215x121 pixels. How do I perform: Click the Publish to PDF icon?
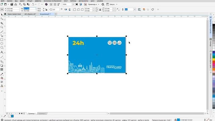click(59, 4)
